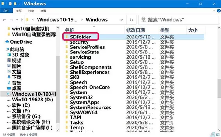Open the 3D 对象 folder in the sidebar
The image size is (221, 137).
(18, 55)
